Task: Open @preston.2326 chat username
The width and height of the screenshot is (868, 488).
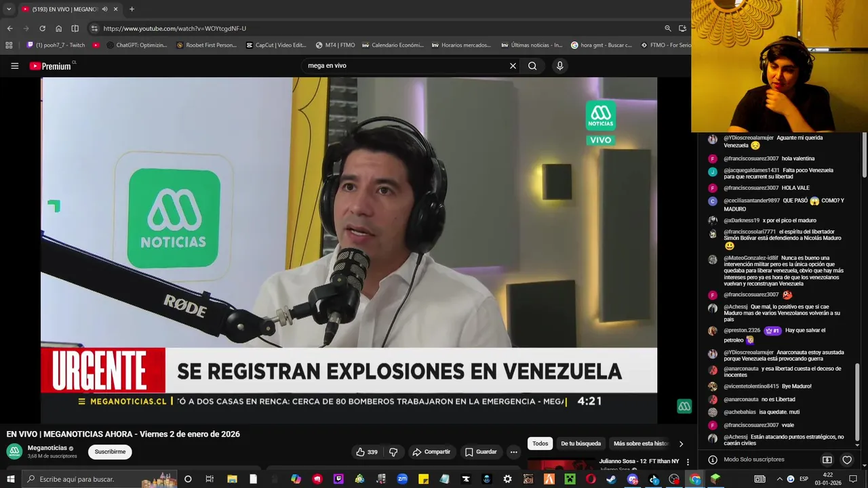Action: click(741, 331)
